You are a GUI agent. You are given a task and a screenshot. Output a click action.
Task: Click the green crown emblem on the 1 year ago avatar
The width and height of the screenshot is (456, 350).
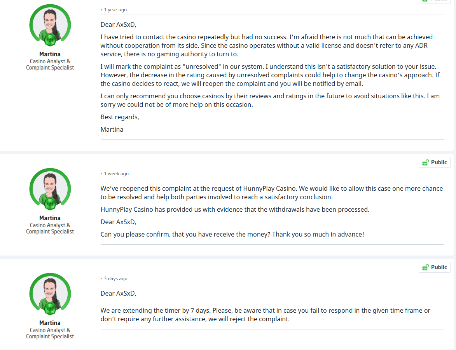pyautogui.click(x=50, y=40)
